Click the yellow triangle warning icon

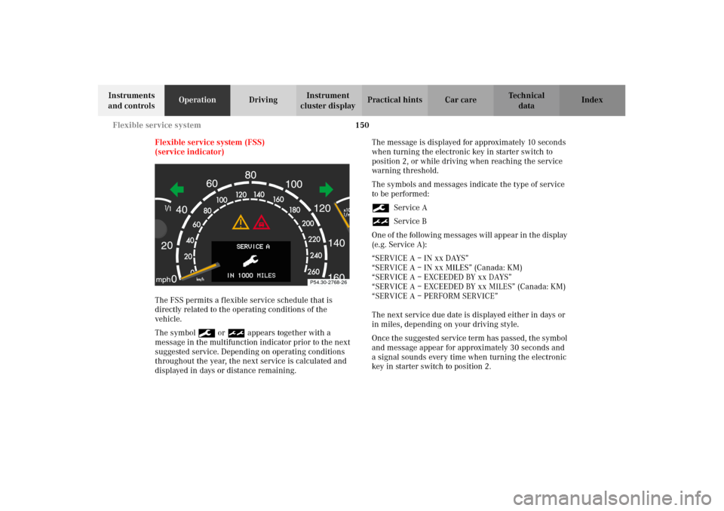[241, 222]
